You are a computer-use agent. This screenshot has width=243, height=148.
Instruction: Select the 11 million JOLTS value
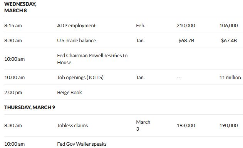[230, 77]
